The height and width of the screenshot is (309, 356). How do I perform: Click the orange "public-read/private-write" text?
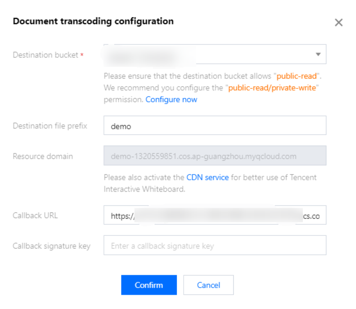tap(272, 88)
